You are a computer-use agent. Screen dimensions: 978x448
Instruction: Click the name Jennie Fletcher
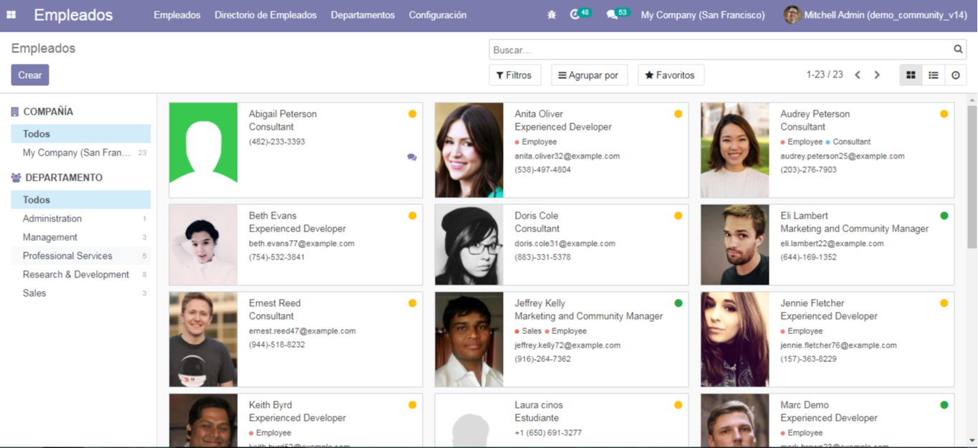click(x=812, y=303)
